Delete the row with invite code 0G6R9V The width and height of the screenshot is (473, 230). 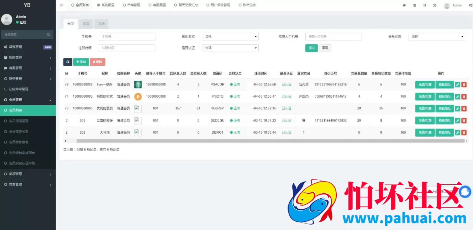464,108
